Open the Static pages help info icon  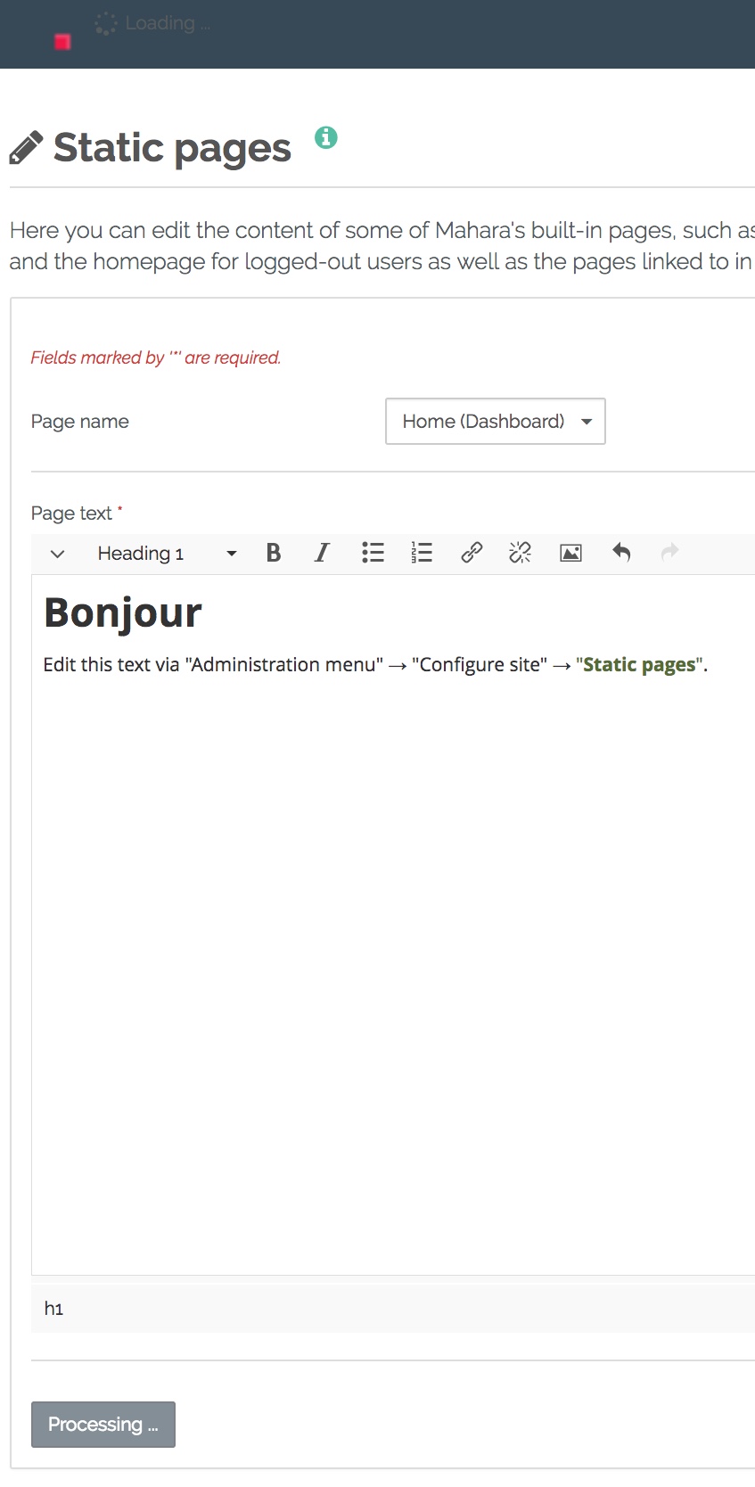click(326, 137)
